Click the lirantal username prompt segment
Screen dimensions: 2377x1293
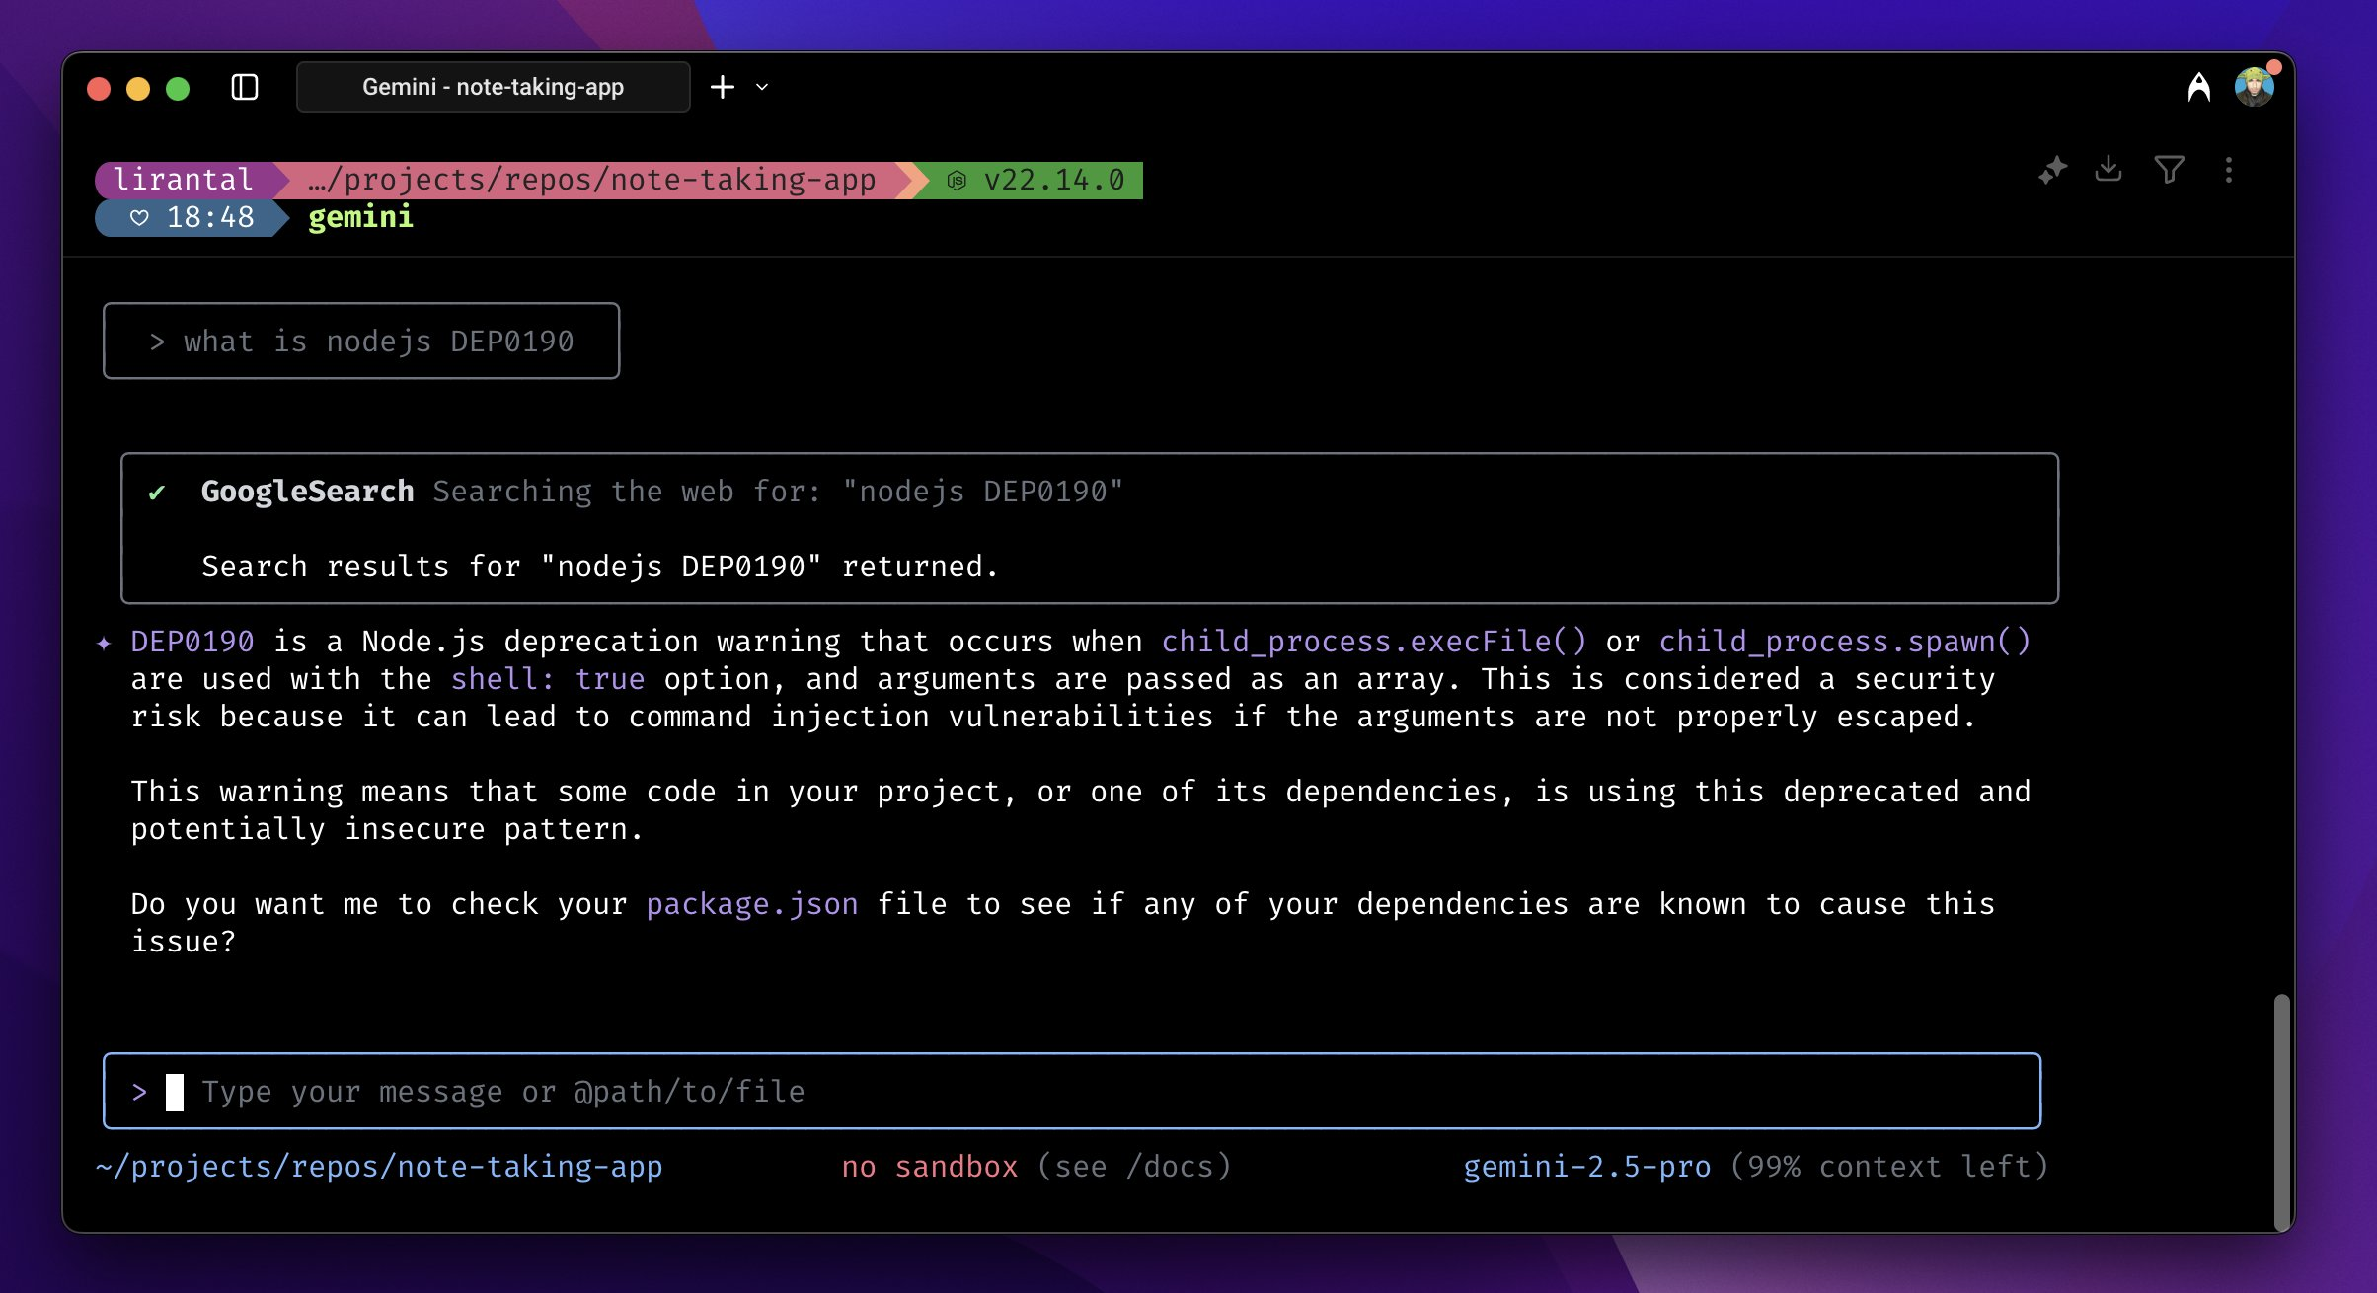(x=184, y=180)
